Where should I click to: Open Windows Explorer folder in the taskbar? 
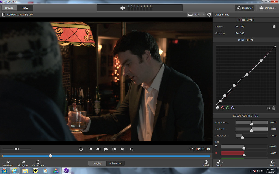25,171
